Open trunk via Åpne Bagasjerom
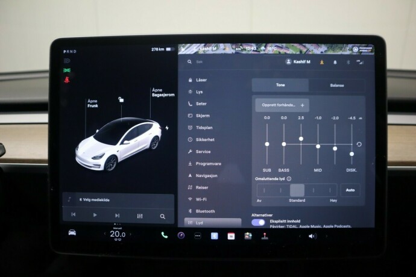 pyautogui.click(x=163, y=92)
